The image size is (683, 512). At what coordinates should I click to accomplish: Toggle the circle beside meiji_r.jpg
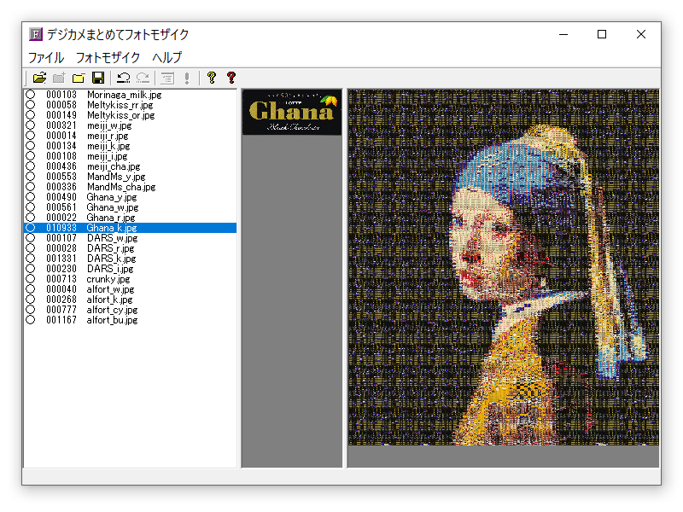(x=30, y=136)
